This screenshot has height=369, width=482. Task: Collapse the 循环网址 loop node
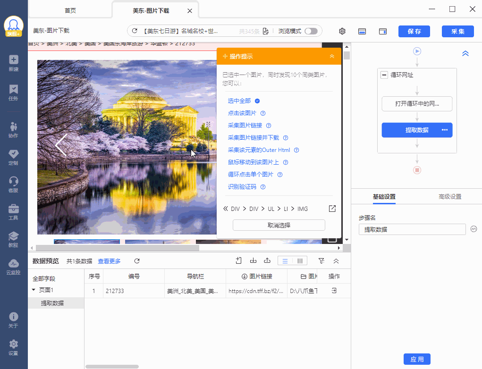point(384,75)
